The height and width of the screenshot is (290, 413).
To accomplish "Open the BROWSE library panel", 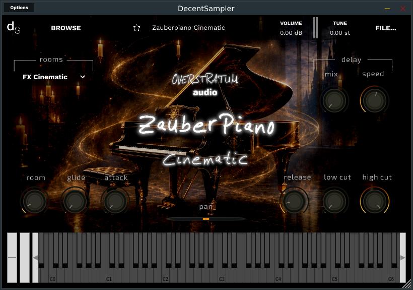I will click(x=66, y=28).
